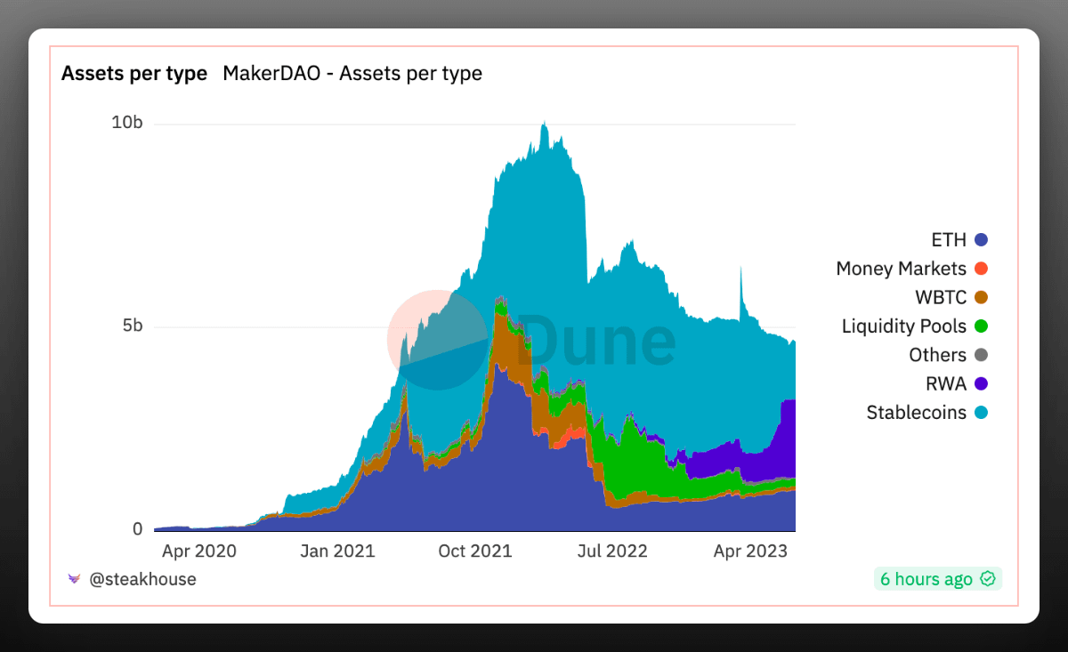Click the Assets per type bold title

(134, 74)
